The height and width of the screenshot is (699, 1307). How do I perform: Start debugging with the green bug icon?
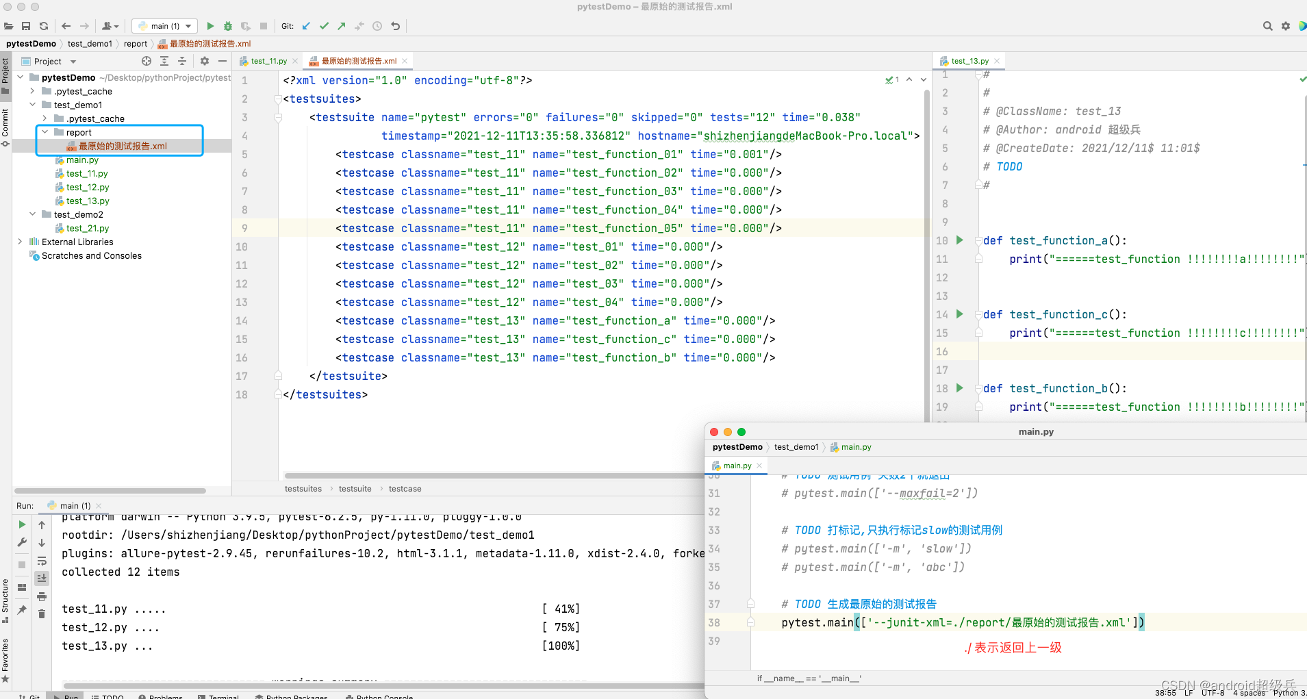[228, 26]
